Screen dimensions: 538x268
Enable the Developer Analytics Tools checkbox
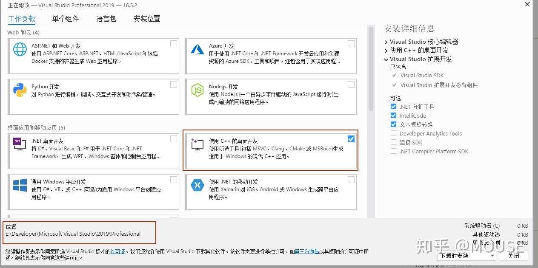tap(393, 133)
